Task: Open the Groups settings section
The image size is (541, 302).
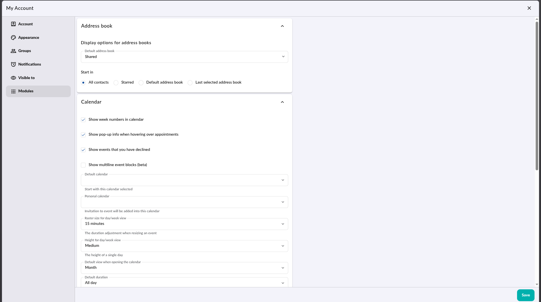Action: coord(38,51)
